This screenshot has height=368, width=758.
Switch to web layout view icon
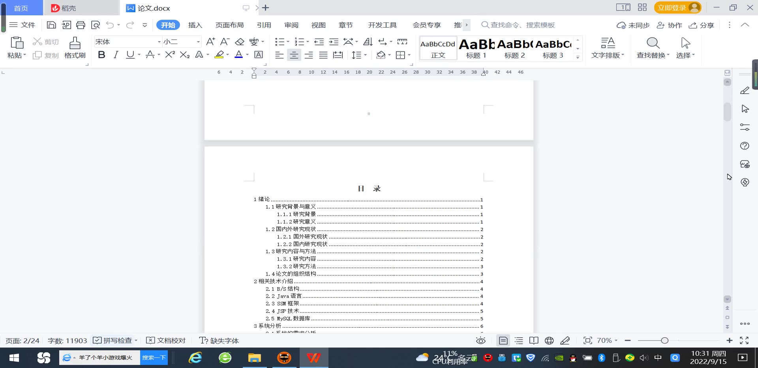[549, 340]
